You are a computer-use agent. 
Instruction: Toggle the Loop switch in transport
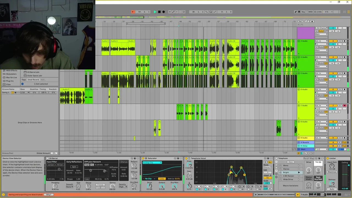point(211,12)
